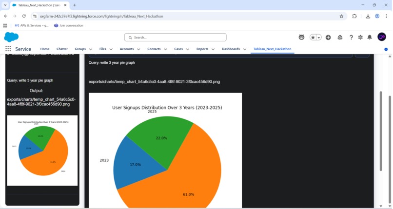Open a new browser tab
This screenshot has width=393, height=209.
(75, 5)
